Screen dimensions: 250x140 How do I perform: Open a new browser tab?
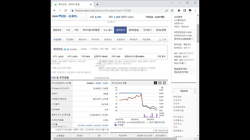point(97,5)
